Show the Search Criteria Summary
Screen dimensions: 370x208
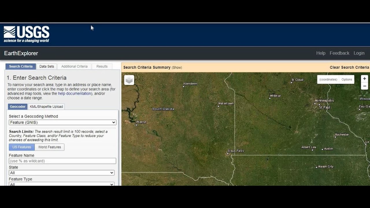click(177, 68)
